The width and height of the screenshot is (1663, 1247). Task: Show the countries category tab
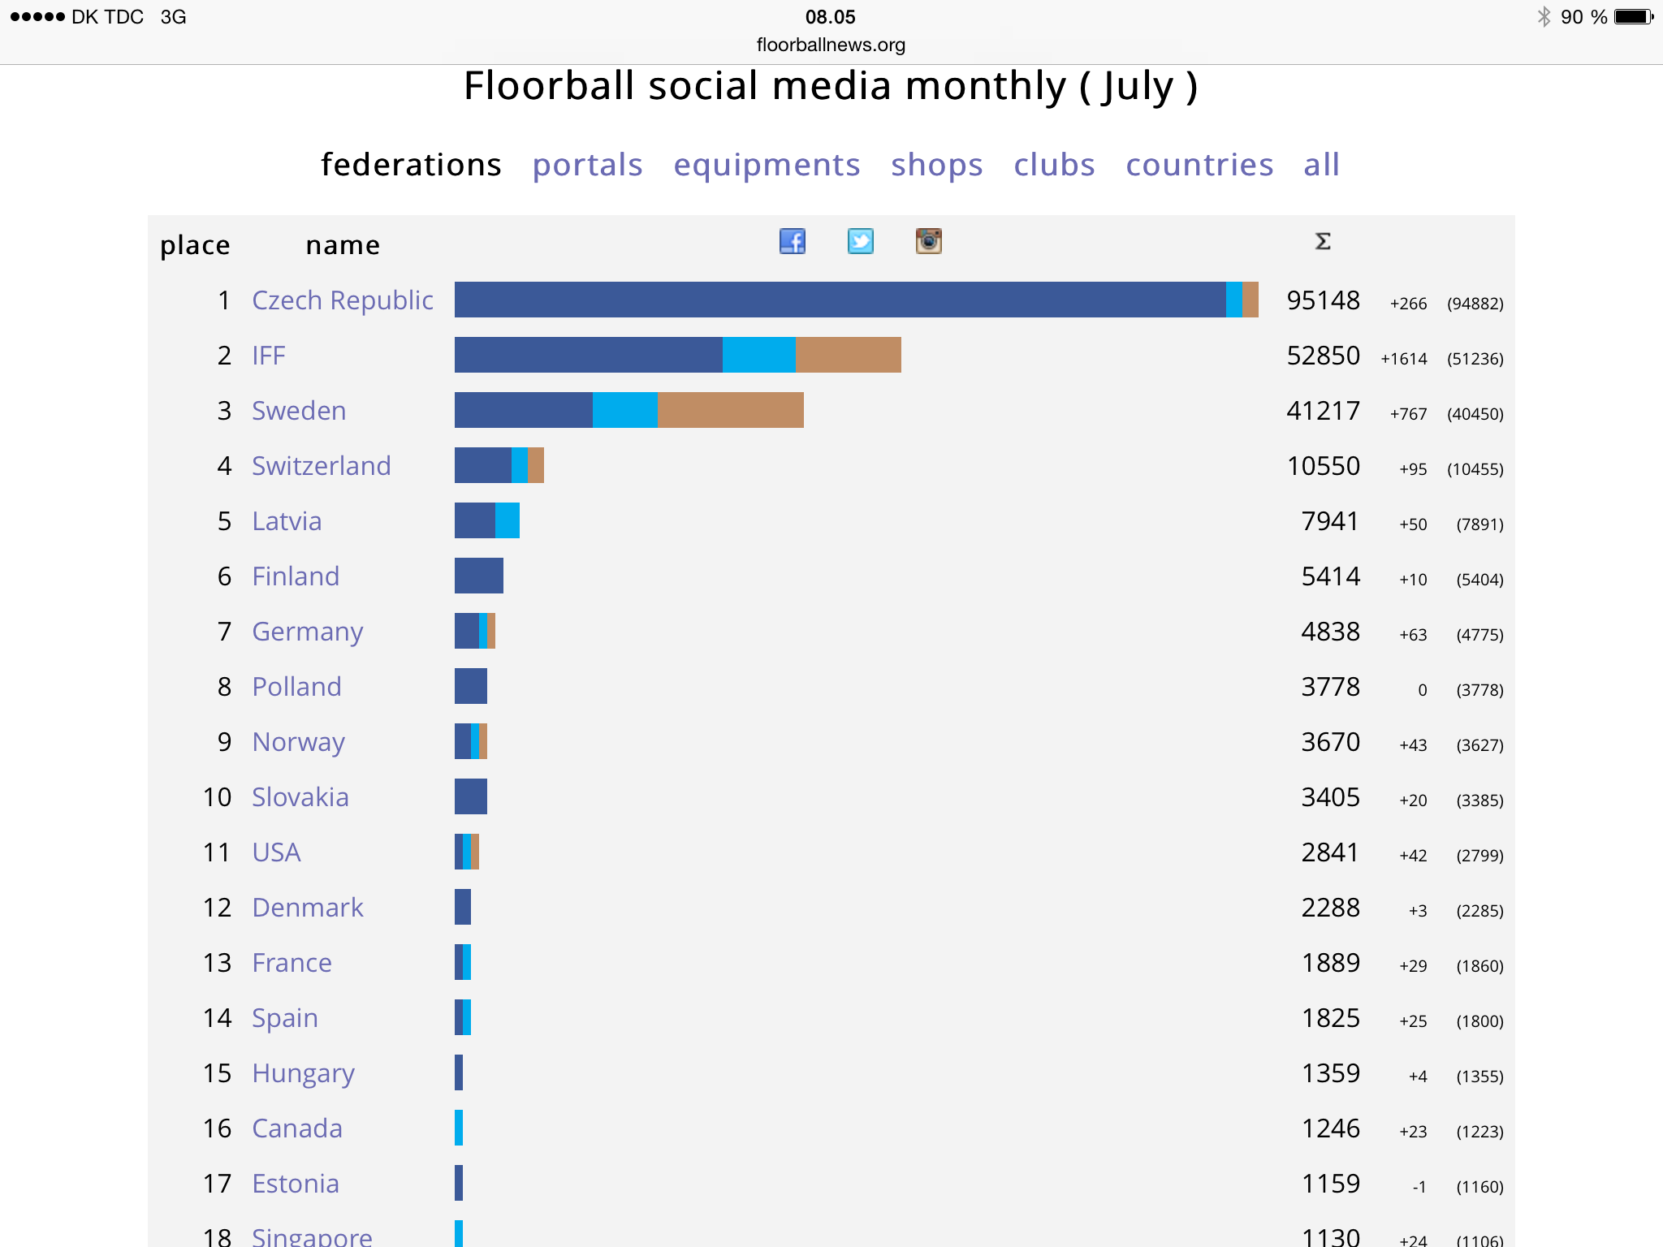coord(1199,165)
